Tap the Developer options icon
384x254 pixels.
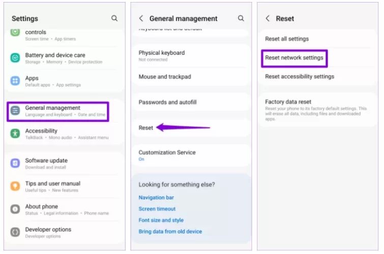(x=15, y=232)
